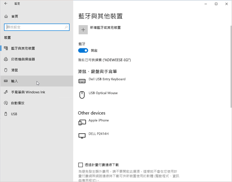Maximize the Settings window

coord(216,4)
